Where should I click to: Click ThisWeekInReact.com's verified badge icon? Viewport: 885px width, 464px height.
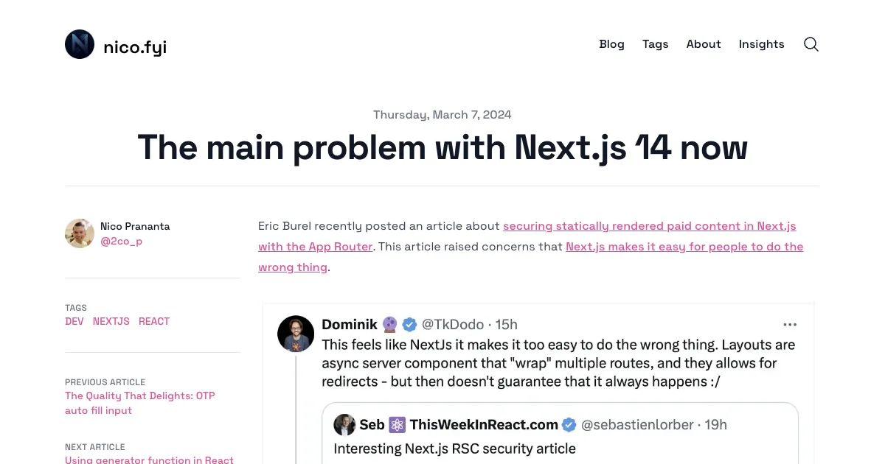click(569, 424)
